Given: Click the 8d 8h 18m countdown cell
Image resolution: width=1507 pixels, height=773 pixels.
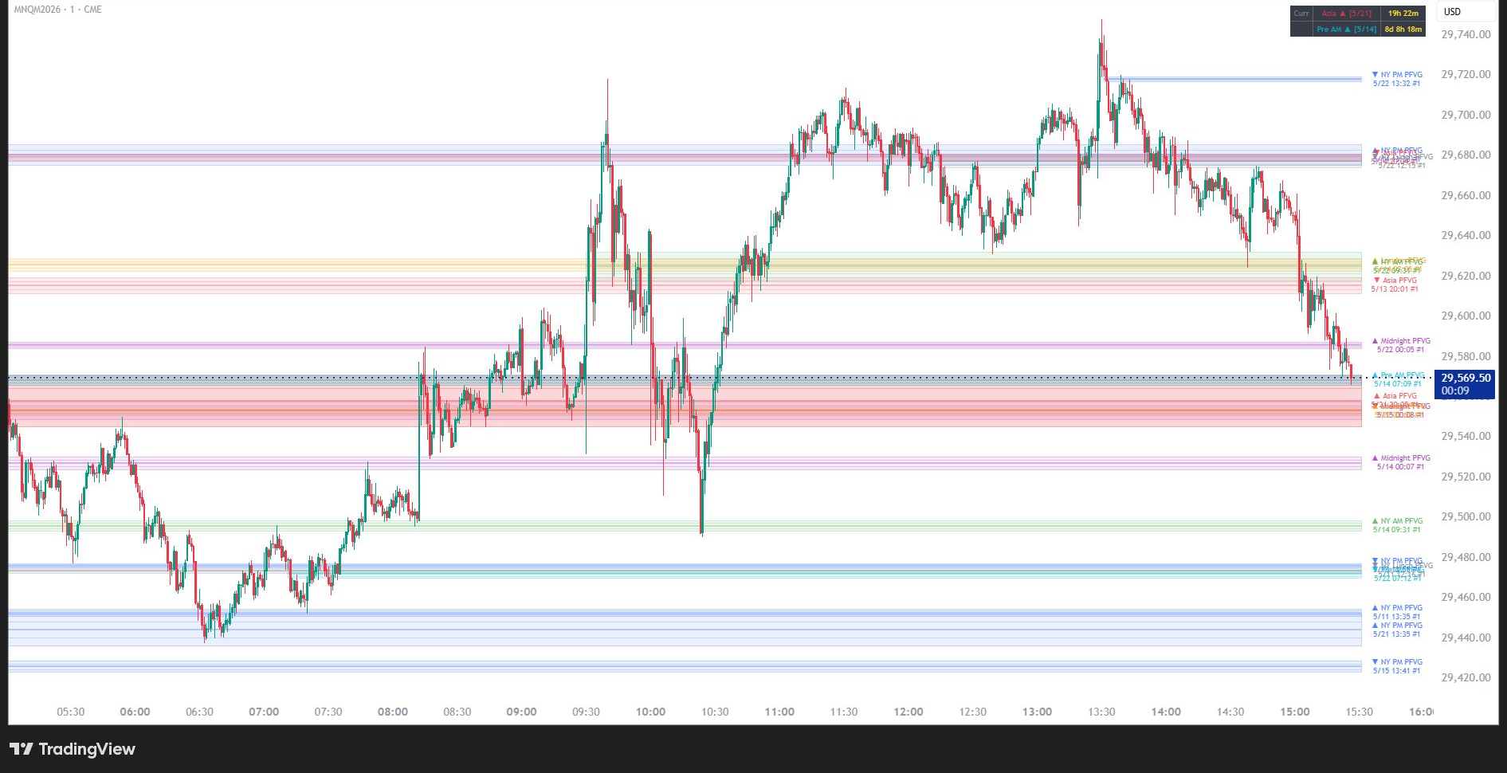Looking at the screenshot, I should click(1403, 29).
